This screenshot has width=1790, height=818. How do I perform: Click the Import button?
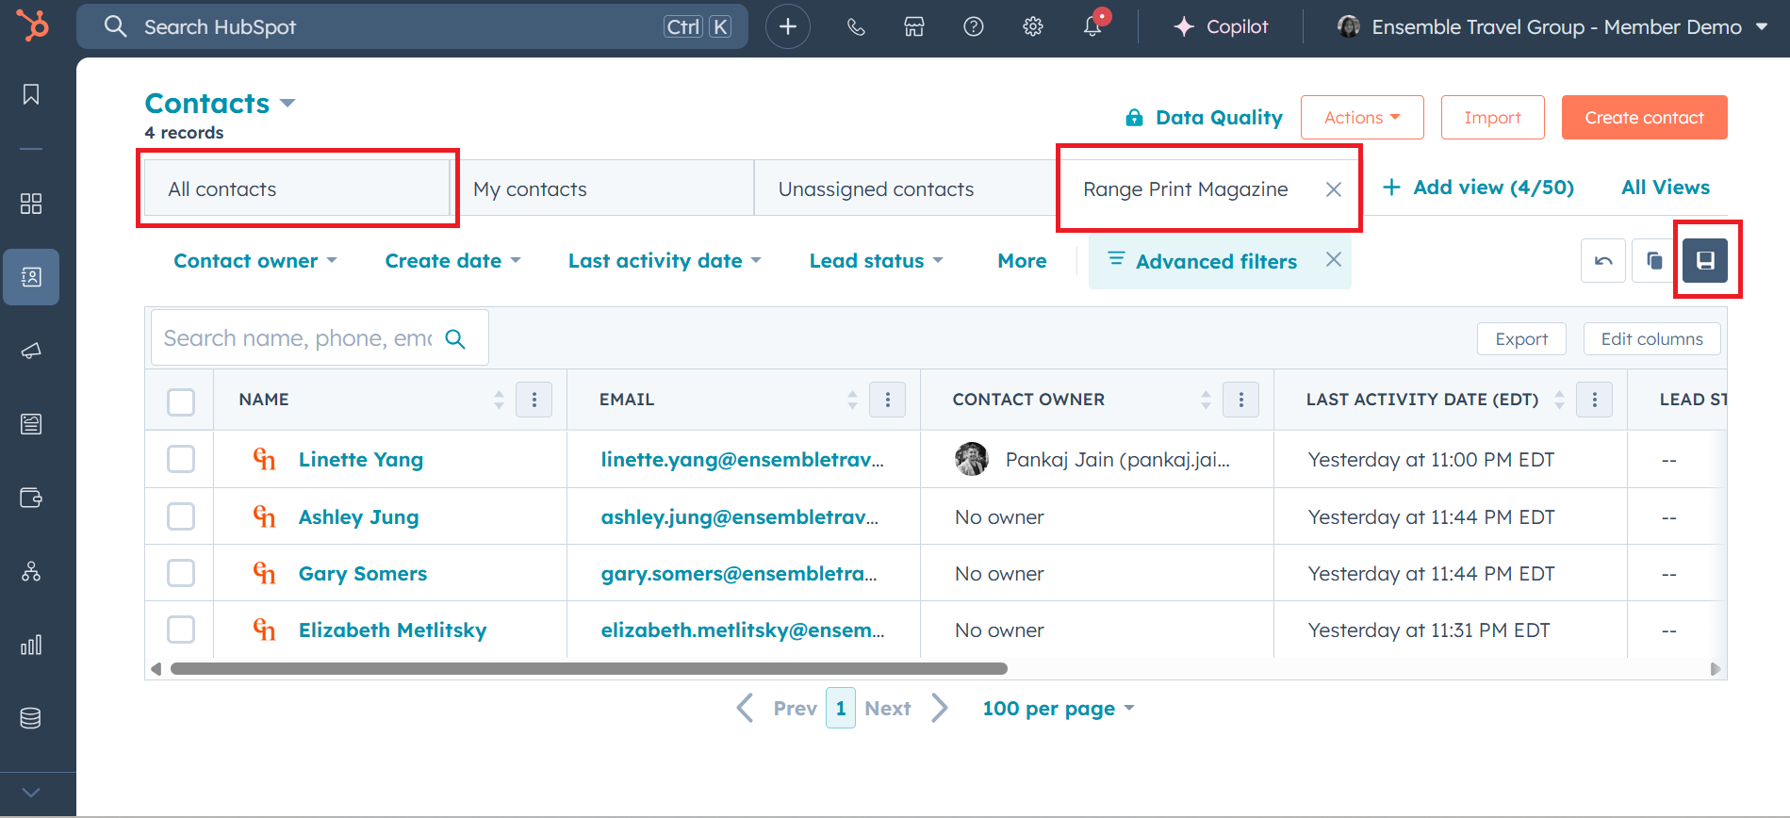pyautogui.click(x=1492, y=117)
